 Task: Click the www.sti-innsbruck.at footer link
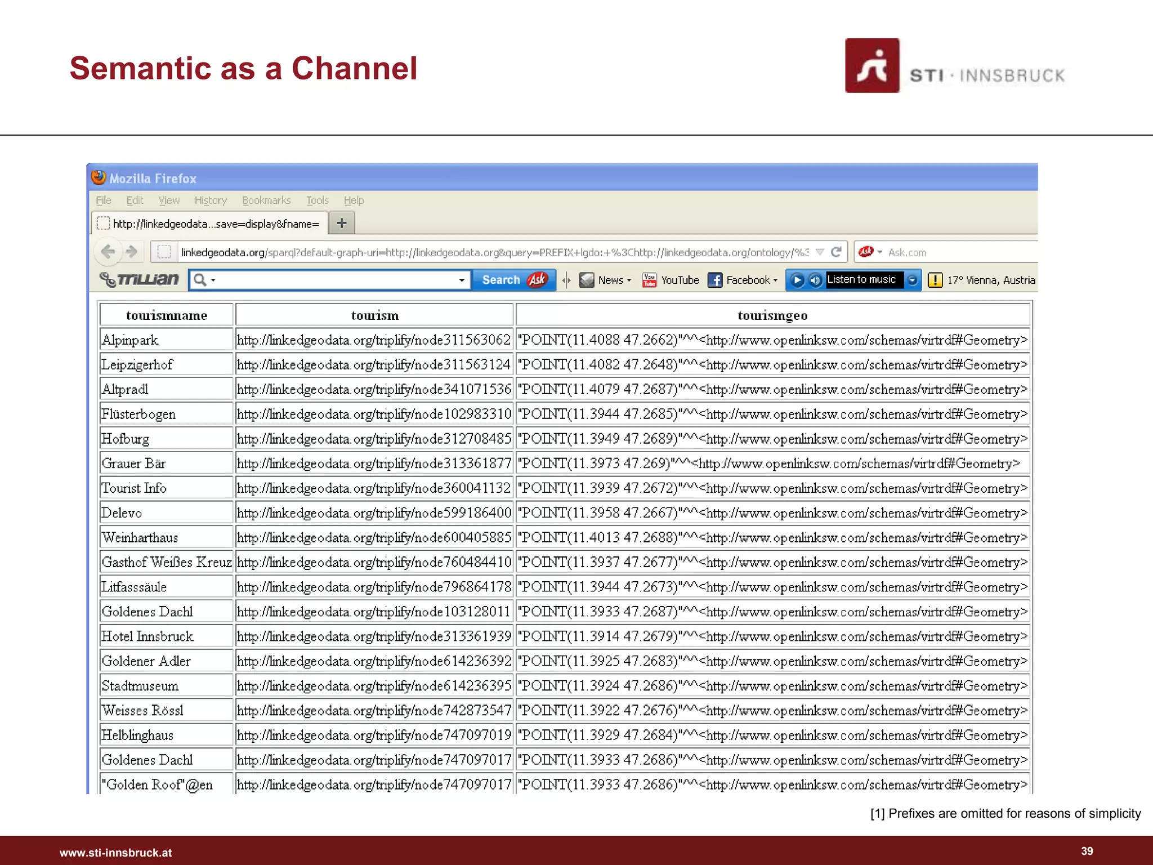click(x=116, y=853)
